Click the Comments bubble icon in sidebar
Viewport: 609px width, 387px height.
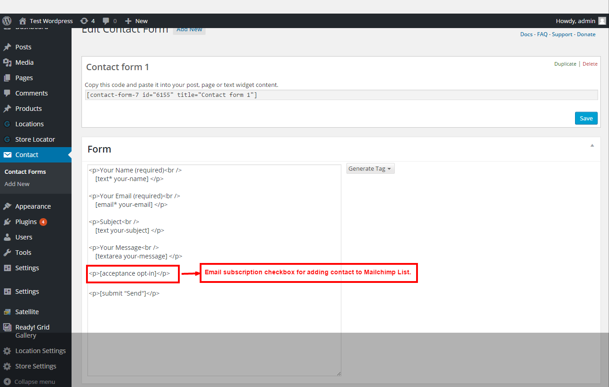[7, 93]
